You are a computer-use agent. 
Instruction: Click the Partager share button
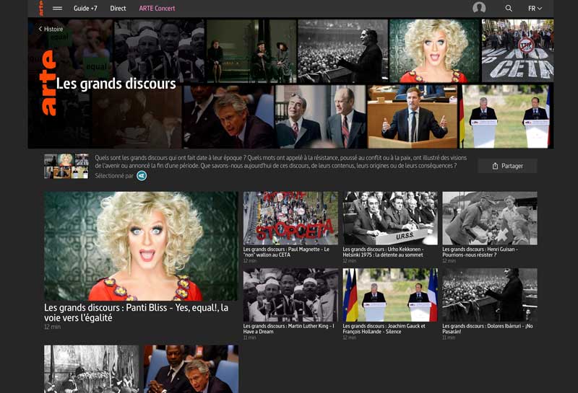click(x=507, y=166)
